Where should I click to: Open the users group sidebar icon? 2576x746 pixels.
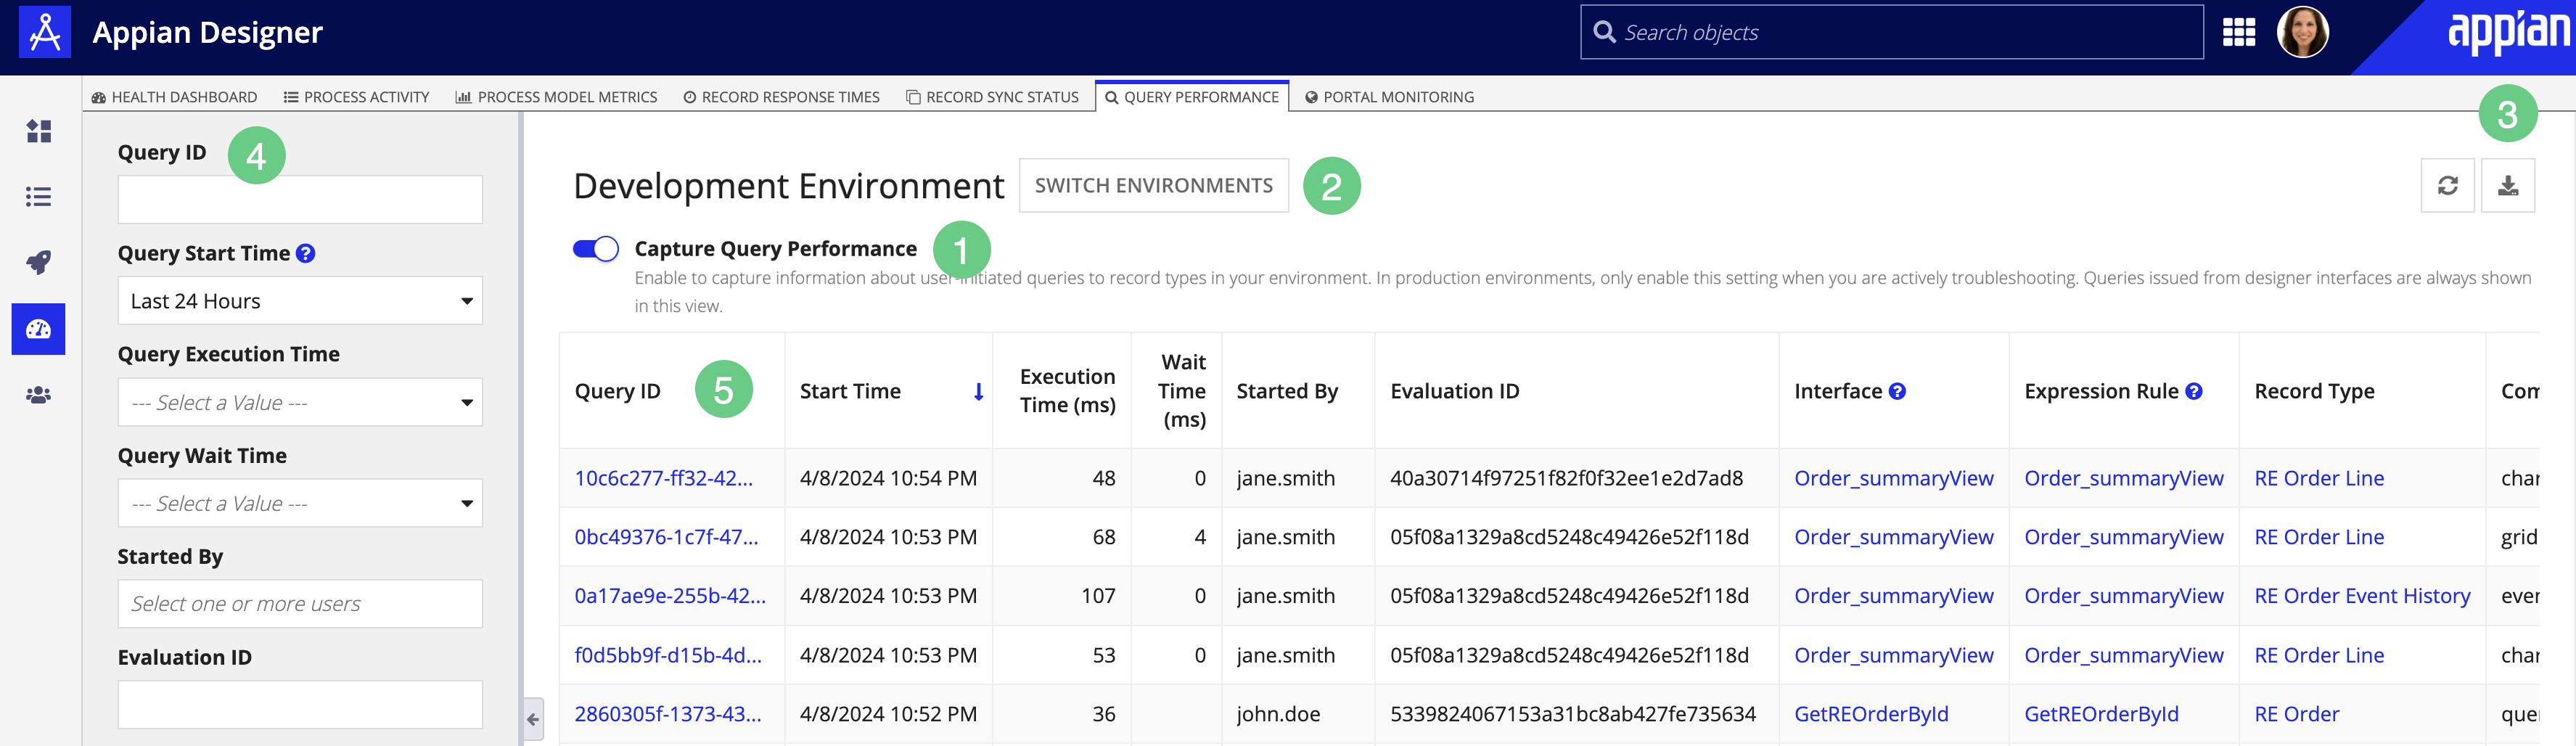pos(39,395)
